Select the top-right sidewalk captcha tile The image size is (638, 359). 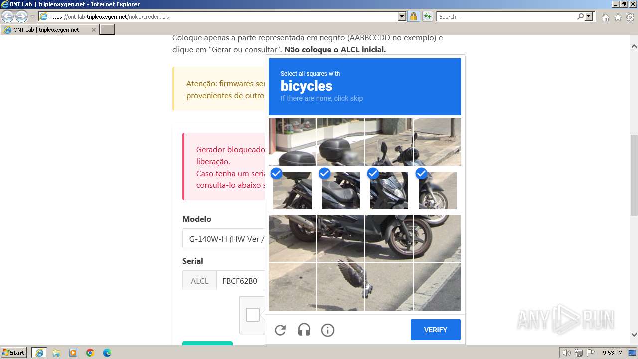(x=437, y=142)
